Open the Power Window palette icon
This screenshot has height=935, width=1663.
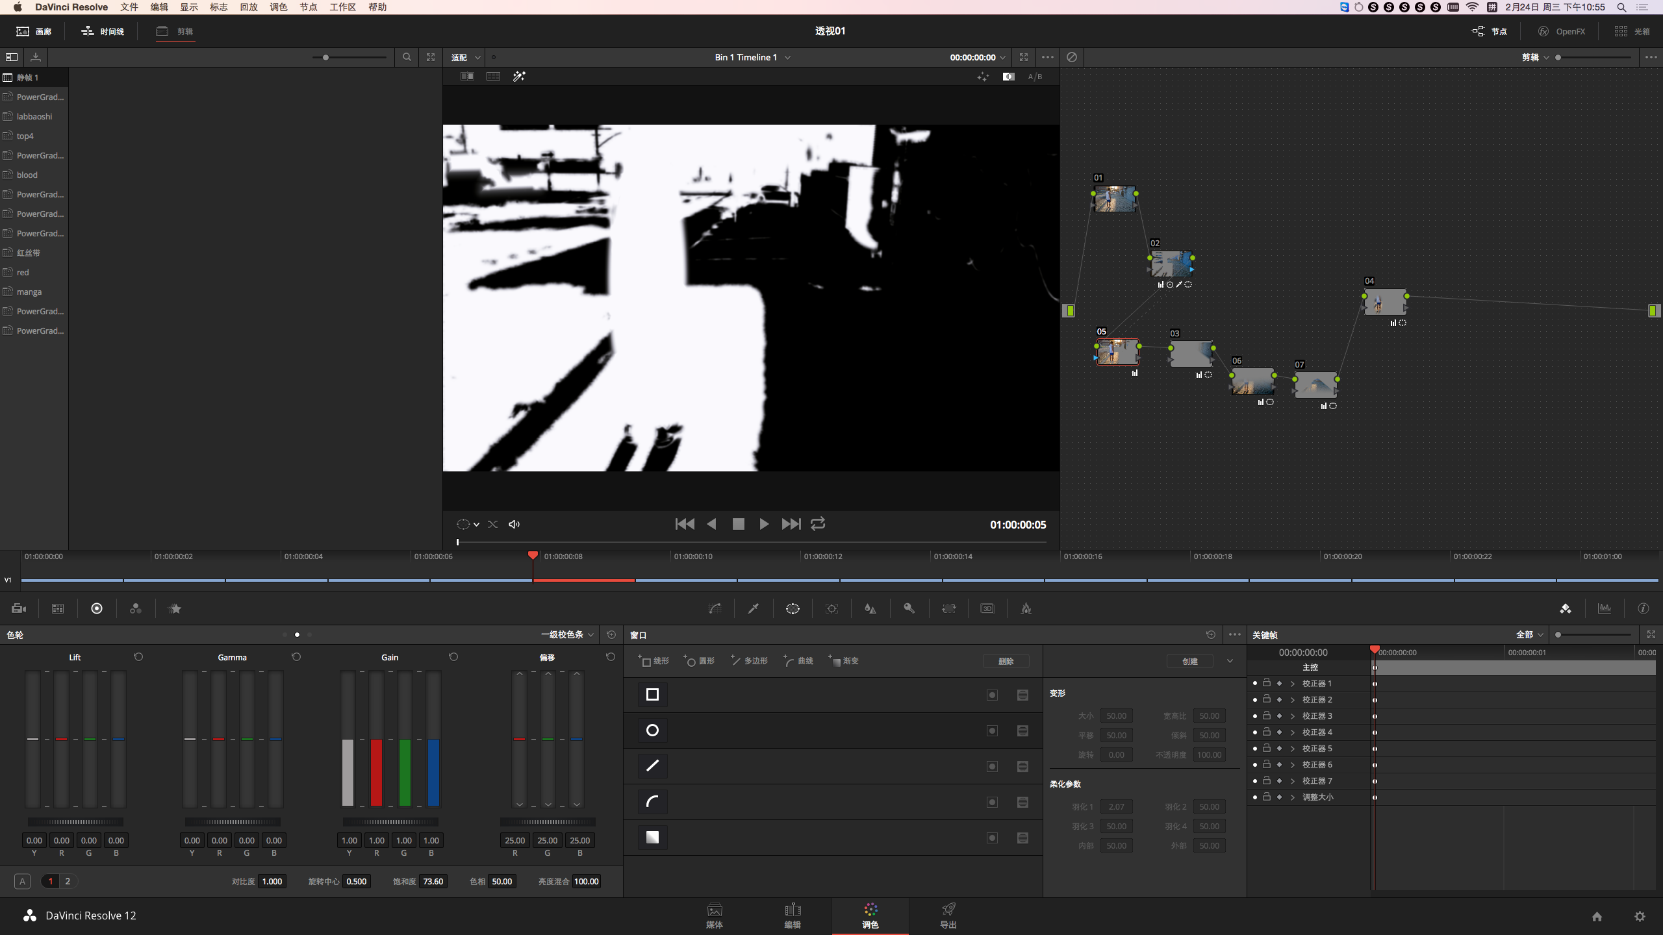point(793,608)
